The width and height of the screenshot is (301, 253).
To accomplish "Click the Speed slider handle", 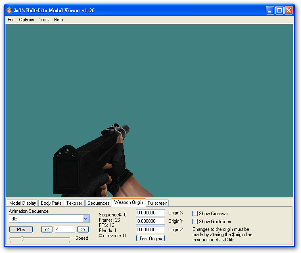I will [x=22, y=238].
